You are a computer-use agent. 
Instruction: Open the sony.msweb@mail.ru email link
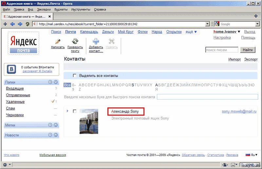tap(239, 111)
